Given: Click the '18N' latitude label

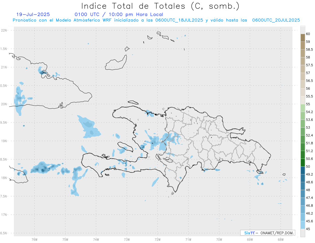Looking at the screenshot, I should tap(4, 178).
